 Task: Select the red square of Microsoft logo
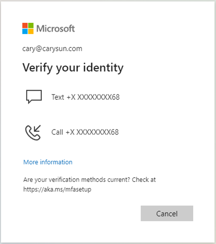pos(25,25)
